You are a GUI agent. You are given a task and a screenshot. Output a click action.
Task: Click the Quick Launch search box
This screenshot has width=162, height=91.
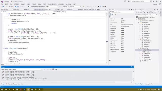pos(141,1)
